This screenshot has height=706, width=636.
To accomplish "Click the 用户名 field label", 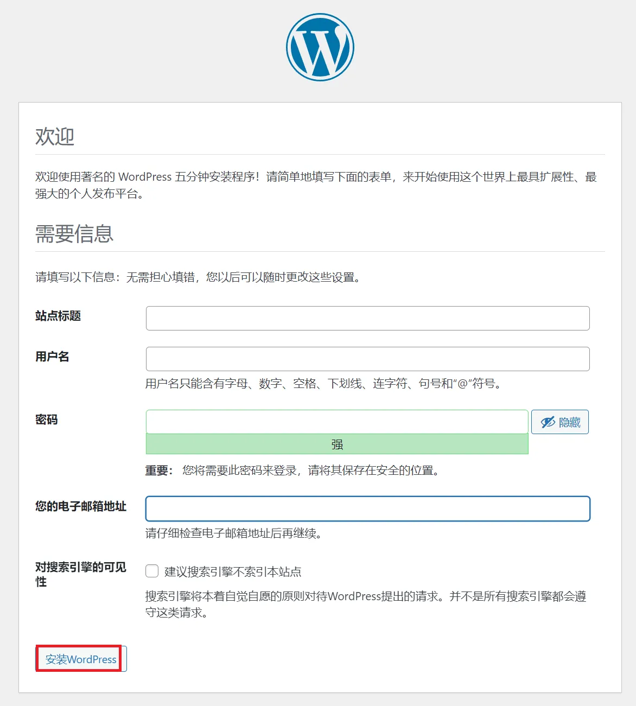I will 52,357.
